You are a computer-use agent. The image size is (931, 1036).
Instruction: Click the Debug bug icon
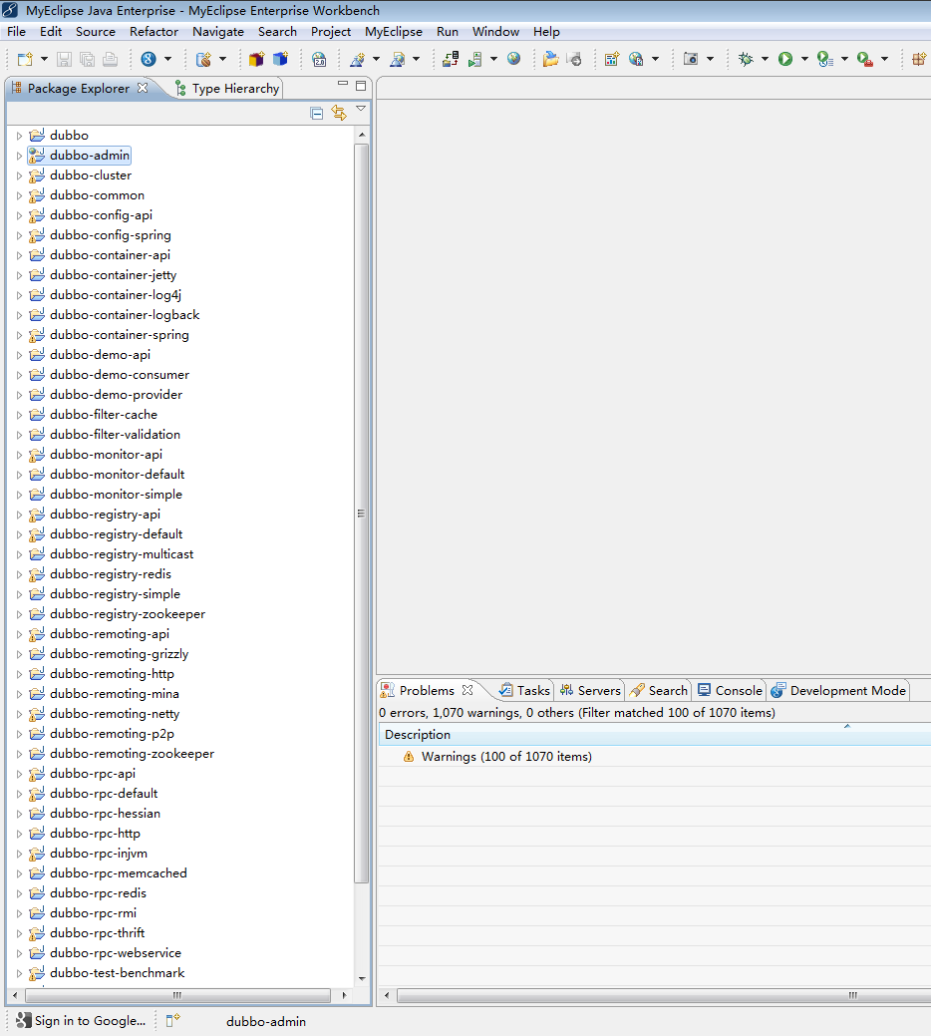pyautogui.click(x=747, y=60)
